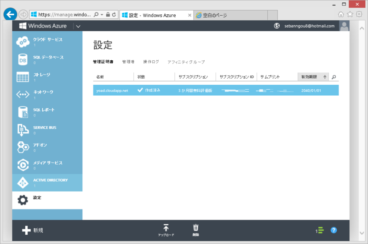Close the 設定 - Windows Azure tab
The height and width of the screenshot is (244, 368).
coord(190,15)
